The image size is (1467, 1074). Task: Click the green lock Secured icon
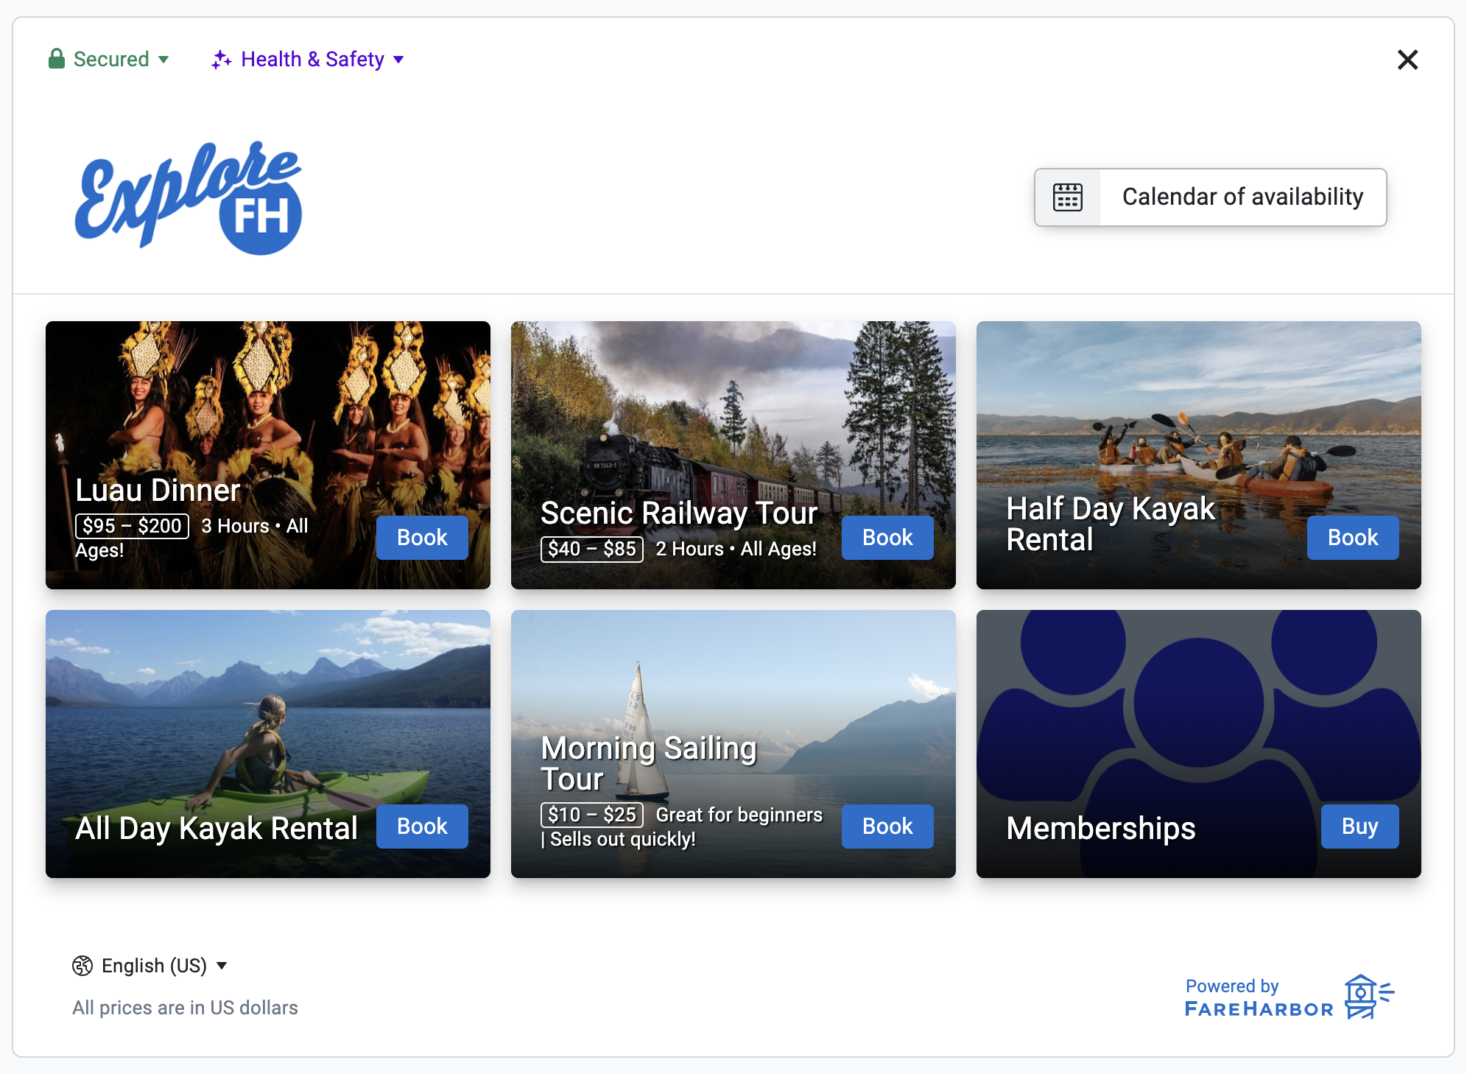[x=57, y=59]
